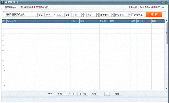
Task: Click the orange 搜索 button
Action: click(x=154, y=14)
